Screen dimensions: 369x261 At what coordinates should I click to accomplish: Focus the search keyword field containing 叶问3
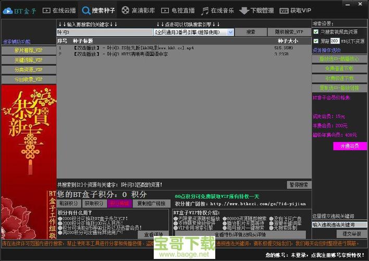coord(105,32)
